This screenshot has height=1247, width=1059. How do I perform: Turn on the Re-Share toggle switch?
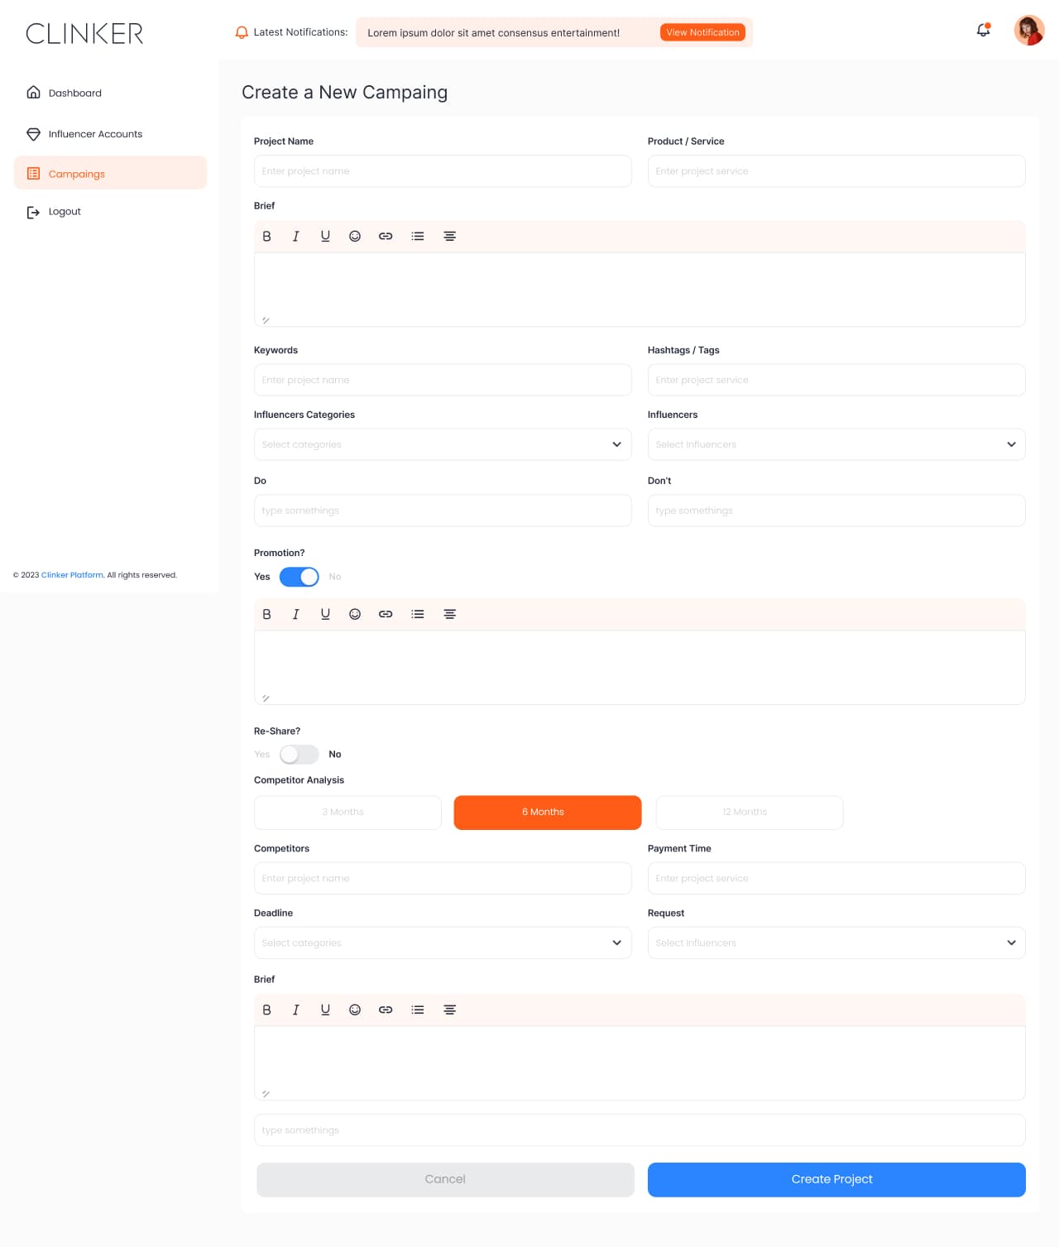[x=299, y=754]
